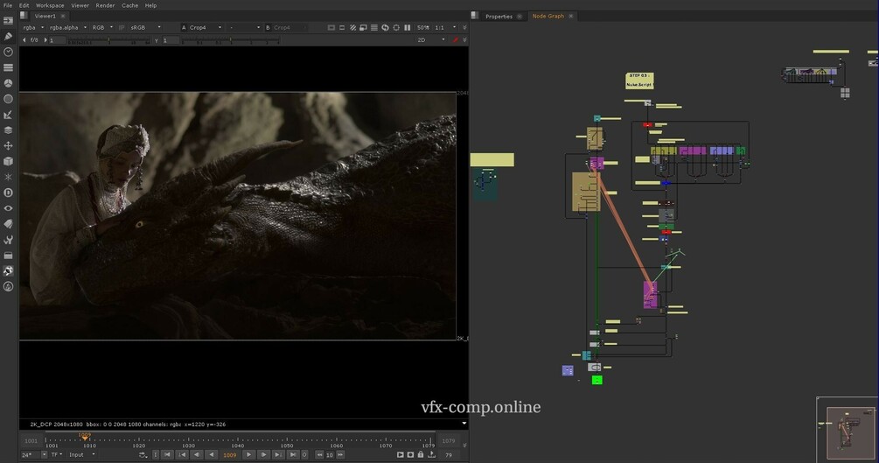Open the sRGB colorspace dropdown
The image size is (879, 463).
(145, 27)
